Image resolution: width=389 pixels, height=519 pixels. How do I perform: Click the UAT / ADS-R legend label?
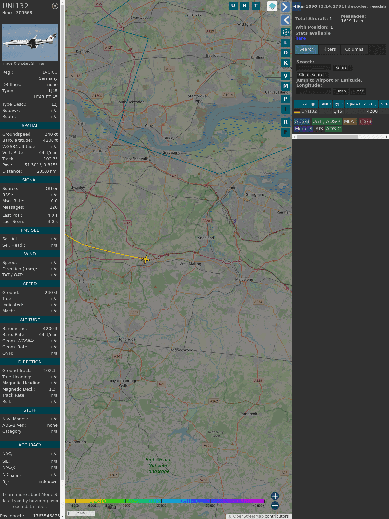click(x=326, y=121)
